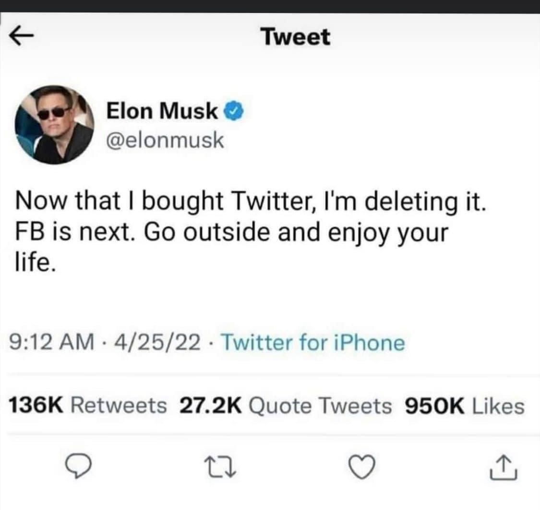Click the dark bar at the top
Screen dimensions: 540x510
tap(270, 6)
